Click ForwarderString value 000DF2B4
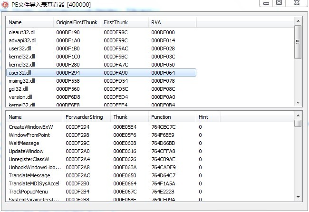The image size is (309, 212). [77, 192]
